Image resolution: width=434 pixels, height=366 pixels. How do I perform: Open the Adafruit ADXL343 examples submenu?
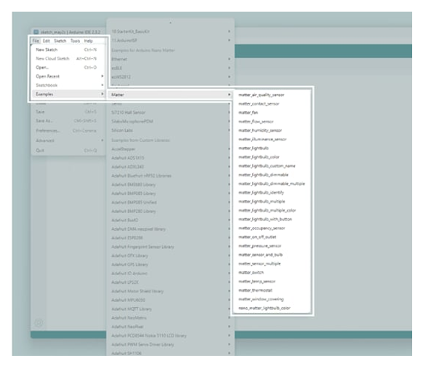[170, 167]
